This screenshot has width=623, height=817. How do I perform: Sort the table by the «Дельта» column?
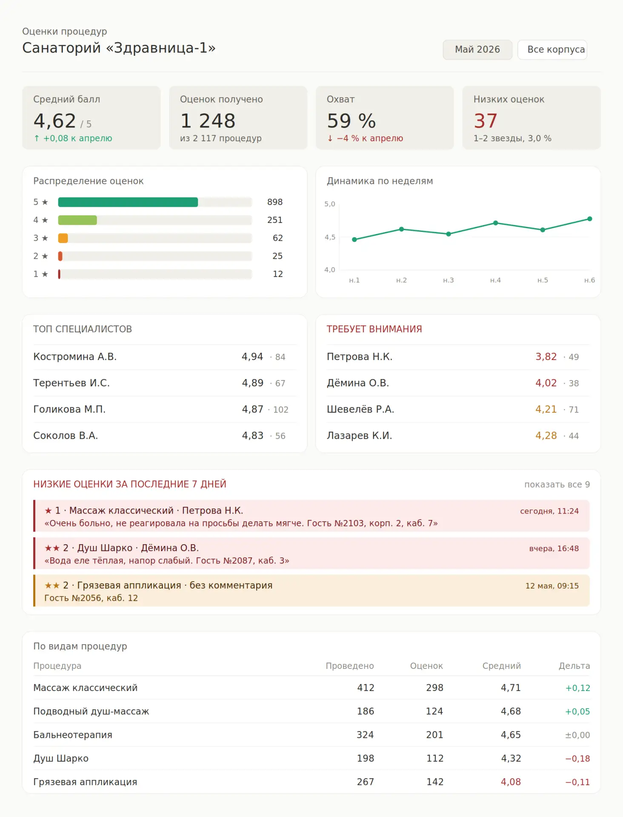pyautogui.click(x=574, y=666)
